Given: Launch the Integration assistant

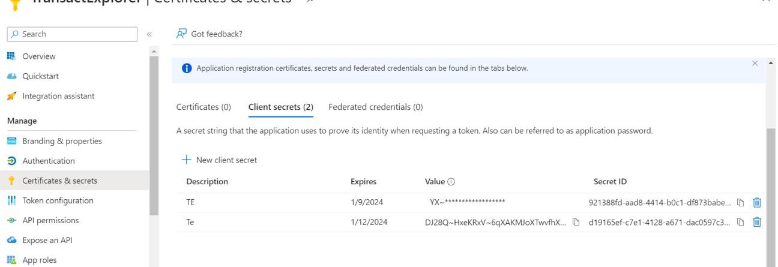Looking at the screenshot, I should click(58, 96).
